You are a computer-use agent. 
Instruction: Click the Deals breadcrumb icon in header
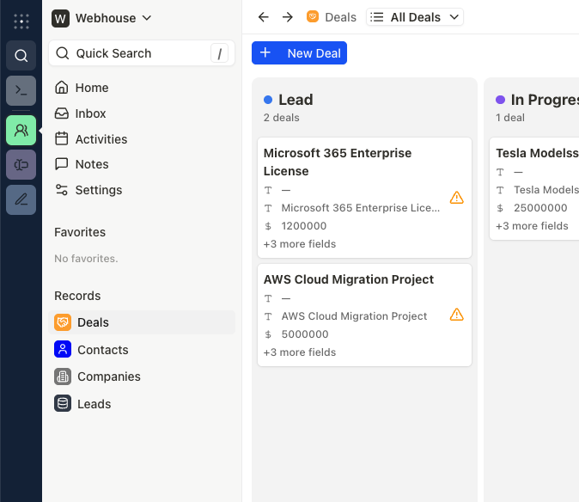313,16
